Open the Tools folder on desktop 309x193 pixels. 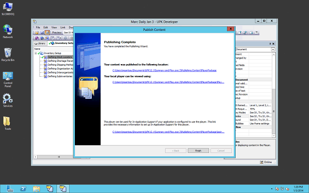8,123
